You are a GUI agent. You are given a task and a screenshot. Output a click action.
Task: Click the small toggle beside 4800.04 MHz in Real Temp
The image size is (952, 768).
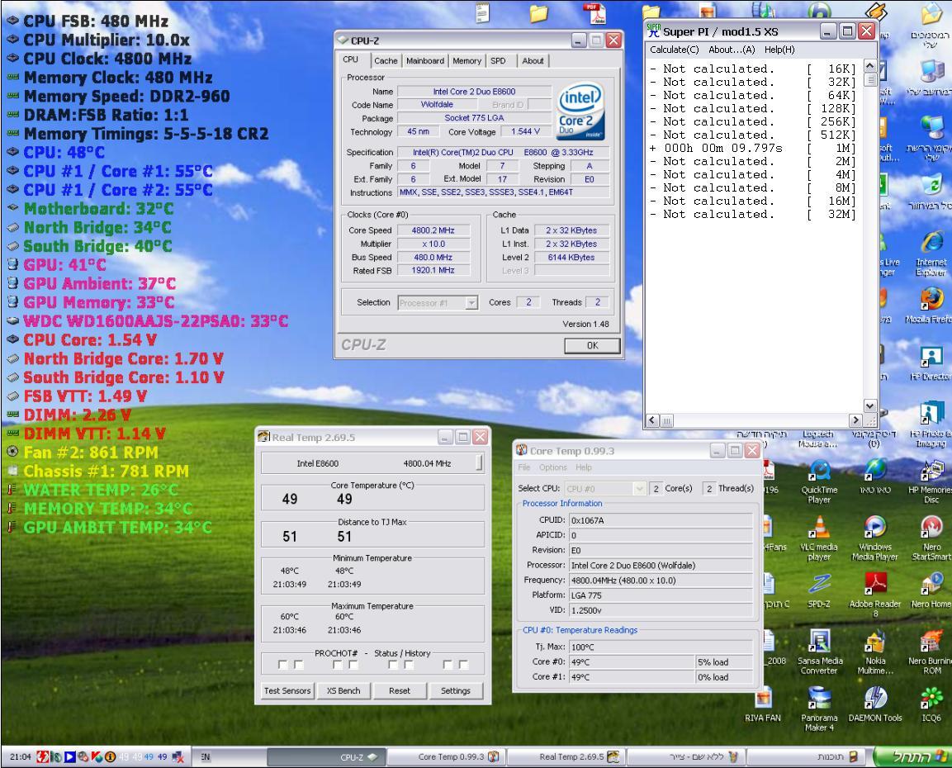(x=480, y=463)
